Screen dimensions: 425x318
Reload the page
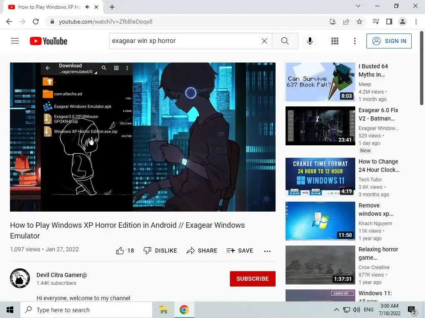(36, 22)
